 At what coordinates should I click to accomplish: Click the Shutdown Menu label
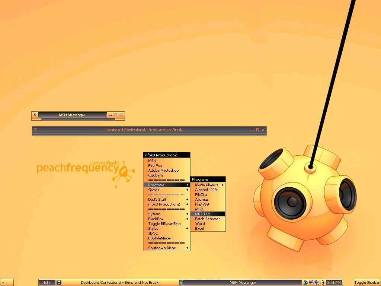point(162,248)
